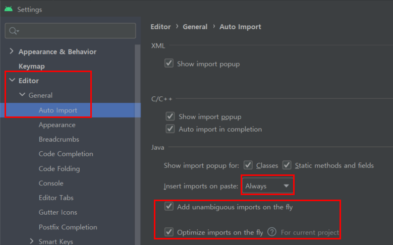Image resolution: width=393 pixels, height=245 pixels.
Task: Toggle Classes import popup checkbox
Action: (248, 165)
